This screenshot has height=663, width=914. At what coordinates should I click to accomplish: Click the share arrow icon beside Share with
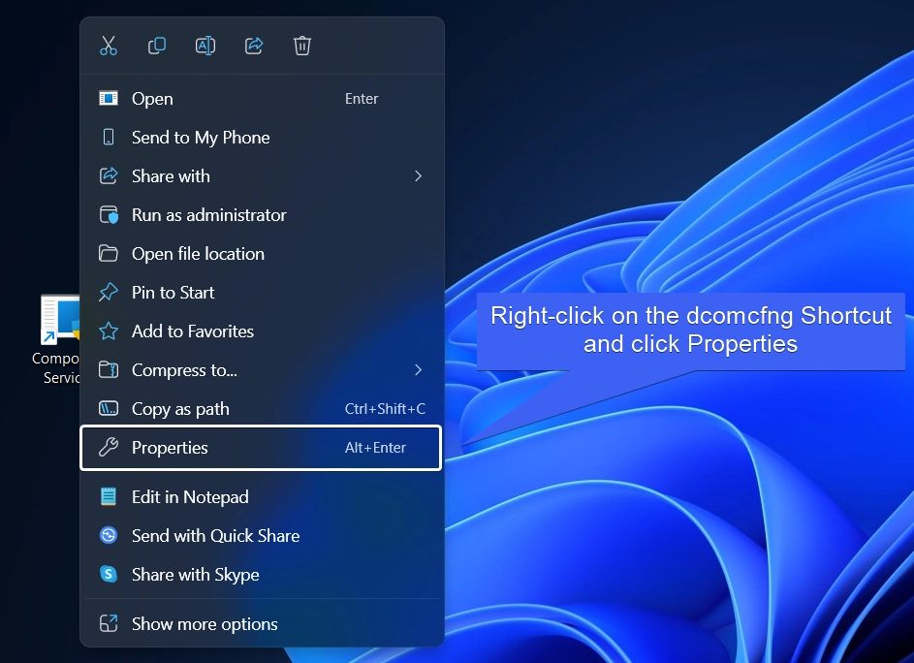pyautogui.click(x=109, y=175)
